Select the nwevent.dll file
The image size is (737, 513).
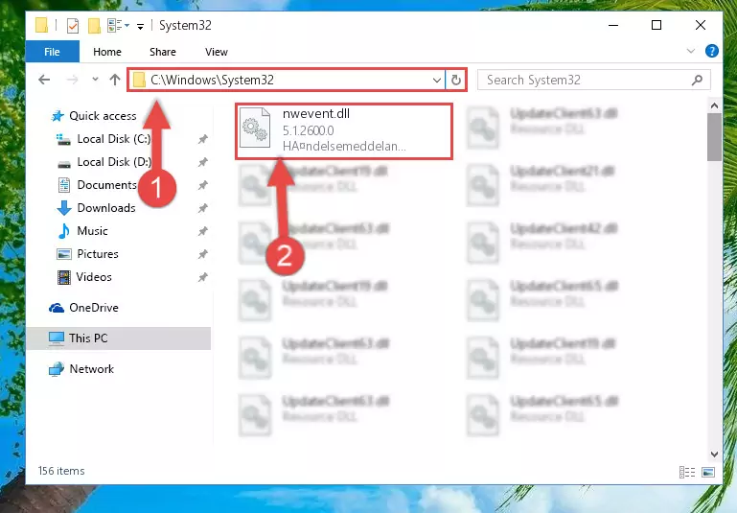344,131
